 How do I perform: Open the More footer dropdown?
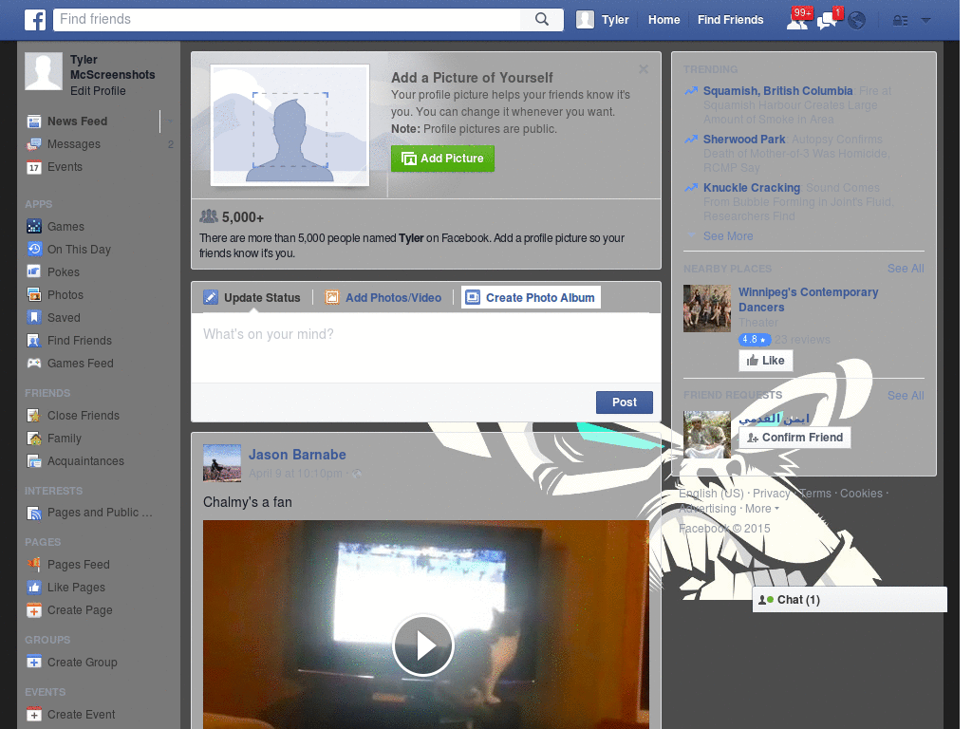(762, 509)
